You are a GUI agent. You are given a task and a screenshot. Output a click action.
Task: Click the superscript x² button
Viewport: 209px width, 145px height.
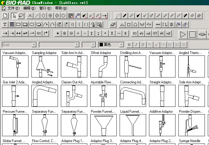156,45
